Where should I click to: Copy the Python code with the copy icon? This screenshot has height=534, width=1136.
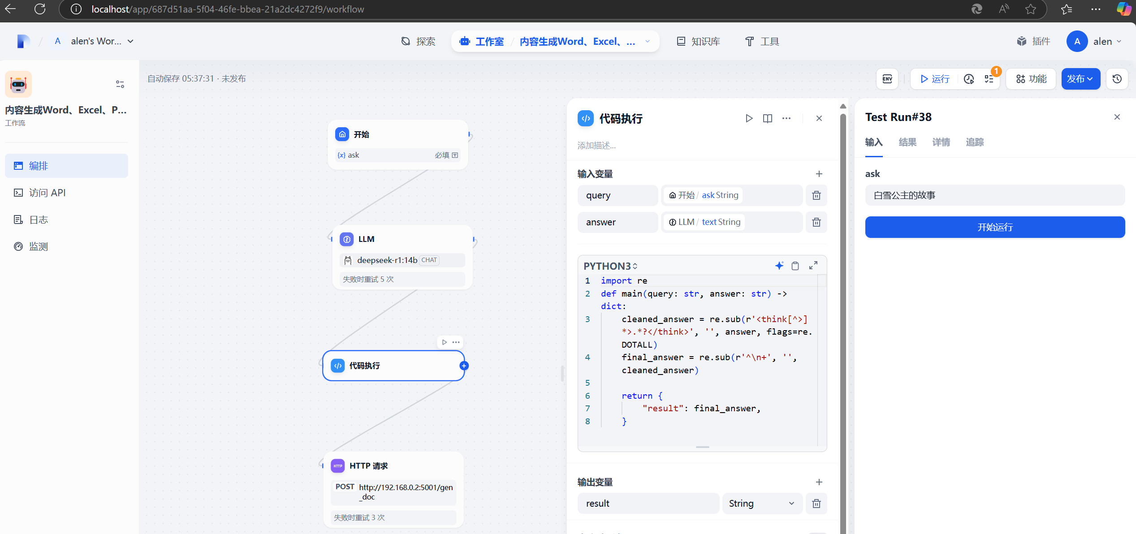pos(795,265)
